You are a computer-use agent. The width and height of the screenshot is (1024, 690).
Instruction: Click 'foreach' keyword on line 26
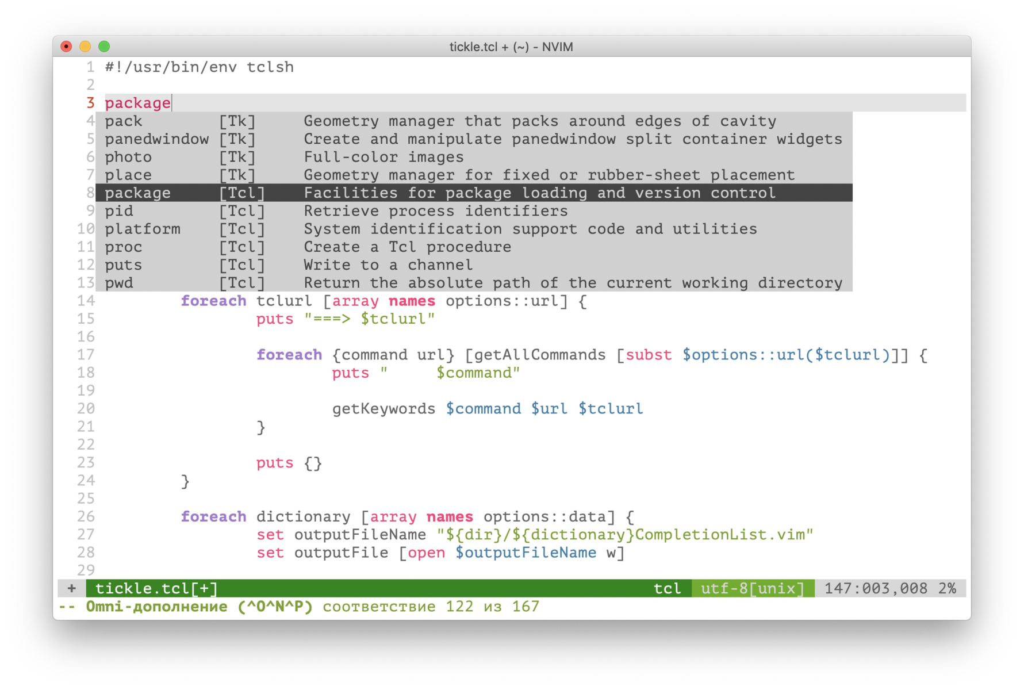click(213, 517)
